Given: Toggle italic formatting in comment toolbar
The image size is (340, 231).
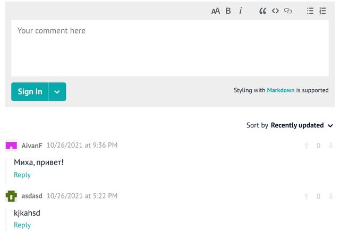Looking at the screenshot, I should click(x=241, y=11).
